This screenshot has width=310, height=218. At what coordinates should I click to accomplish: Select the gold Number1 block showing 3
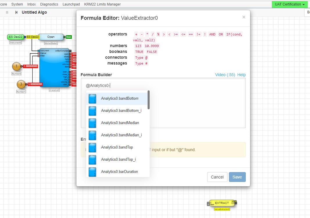coord(21,84)
